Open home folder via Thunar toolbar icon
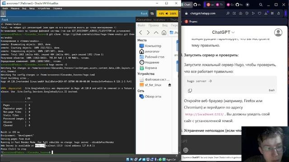The height and width of the screenshot is (162, 289). pyautogui.click(x=164, y=33)
